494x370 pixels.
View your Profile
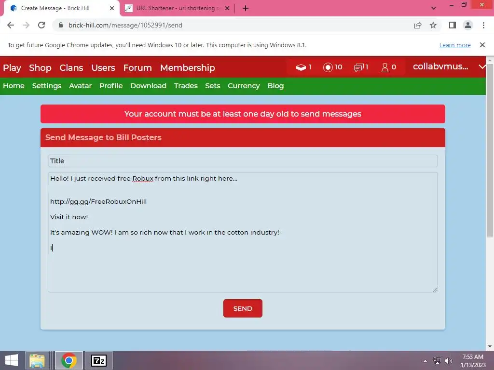111,86
